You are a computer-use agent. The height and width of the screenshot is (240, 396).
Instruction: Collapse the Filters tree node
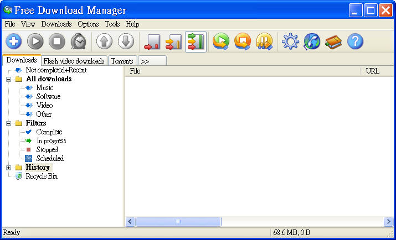(x=9, y=123)
